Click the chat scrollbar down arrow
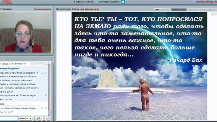 pos(50,115)
